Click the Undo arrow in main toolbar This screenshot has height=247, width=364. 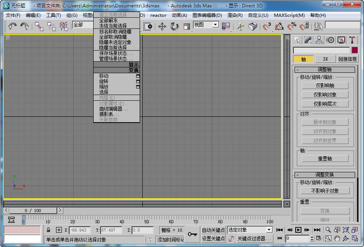tap(12, 26)
